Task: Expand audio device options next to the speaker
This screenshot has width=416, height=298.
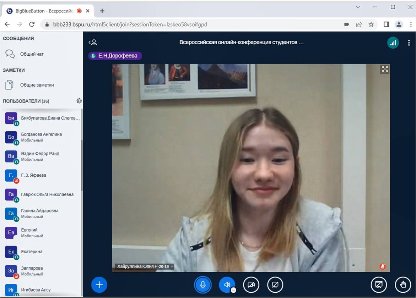Action: (x=233, y=290)
